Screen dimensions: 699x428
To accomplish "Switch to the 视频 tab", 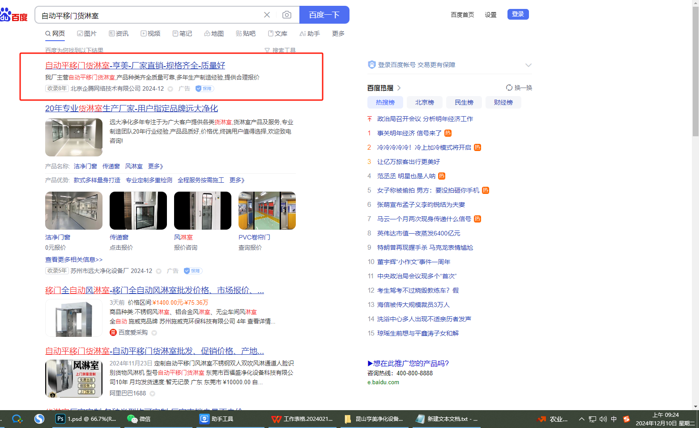I will click(x=150, y=34).
